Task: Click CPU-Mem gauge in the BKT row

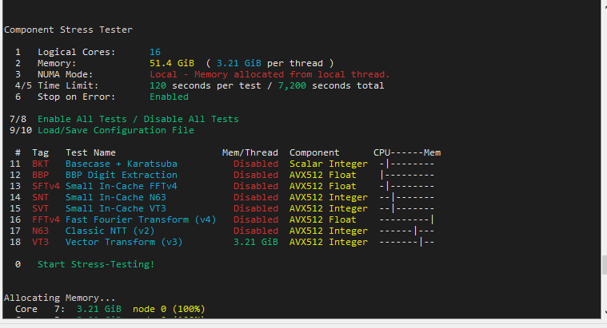Action: click(x=407, y=164)
